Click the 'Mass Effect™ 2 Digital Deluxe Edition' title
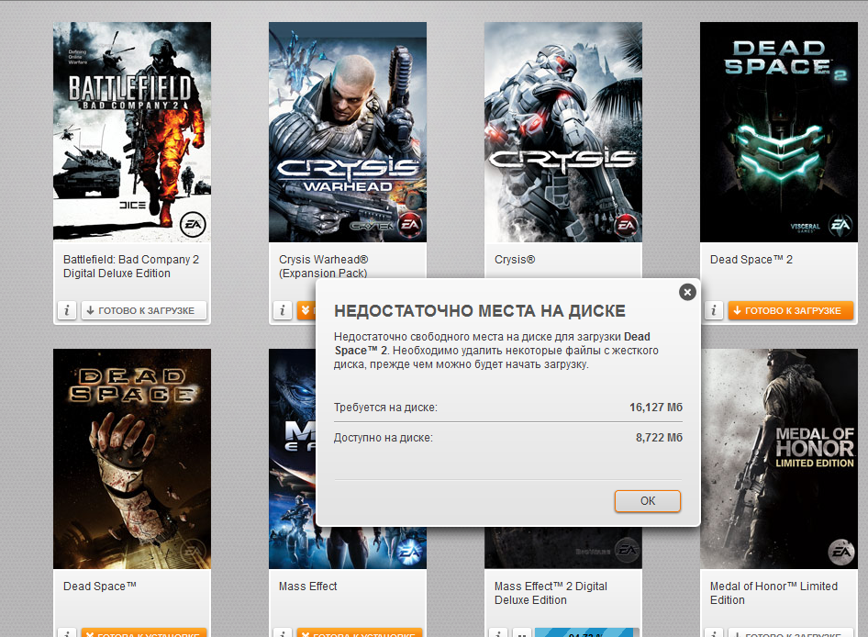This screenshot has width=868, height=637. tap(551, 593)
